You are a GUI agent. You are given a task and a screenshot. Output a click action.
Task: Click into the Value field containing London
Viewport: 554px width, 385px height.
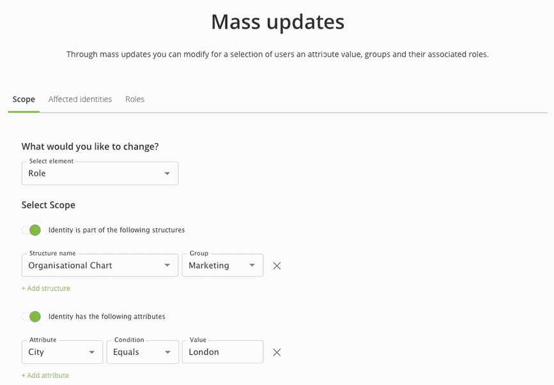point(222,352)
